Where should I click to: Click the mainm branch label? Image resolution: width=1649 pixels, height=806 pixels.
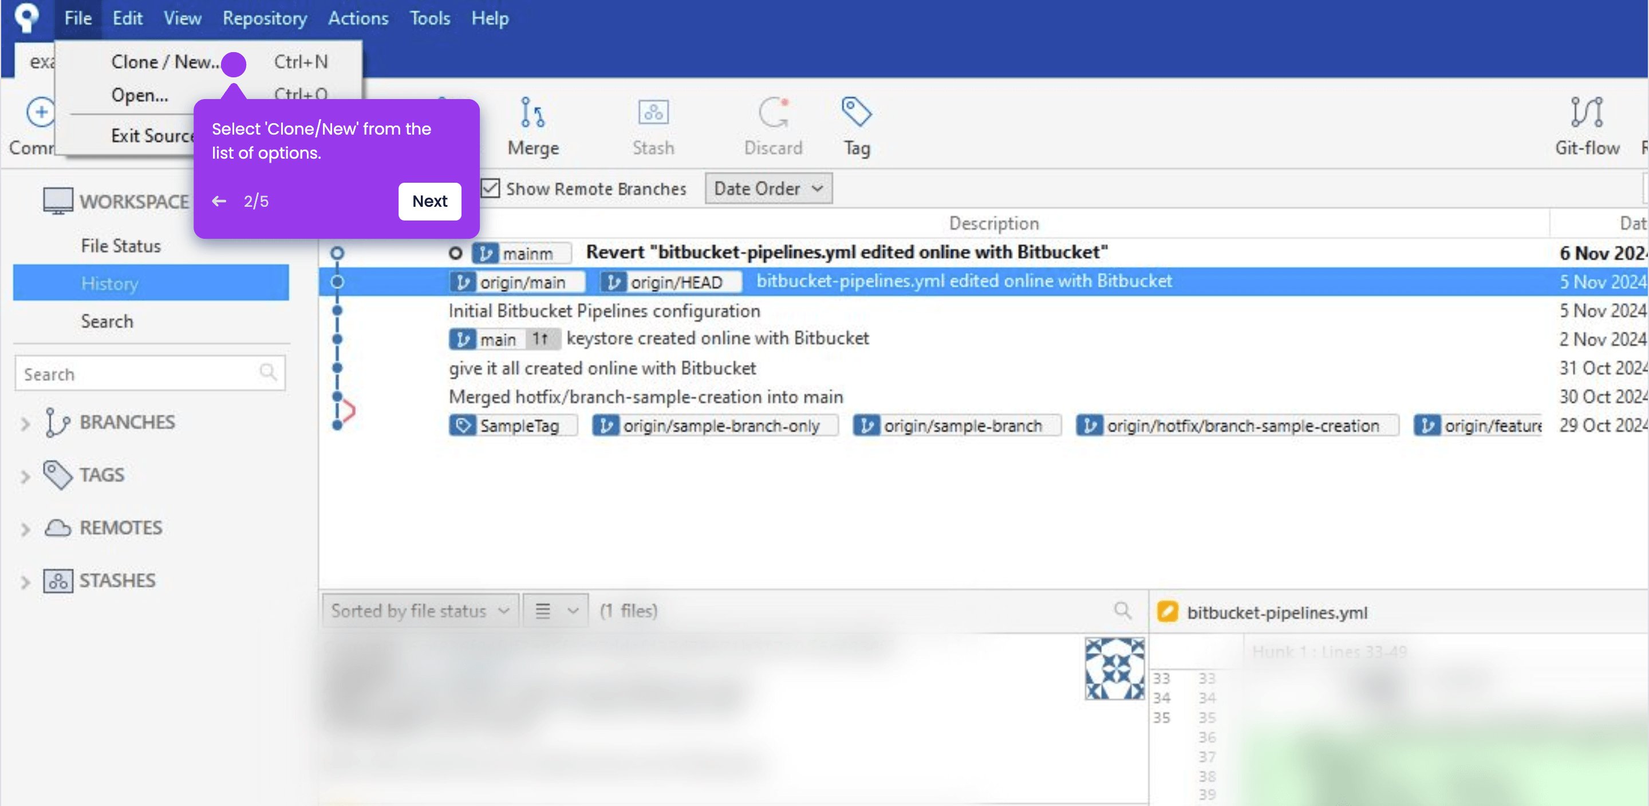522,254
